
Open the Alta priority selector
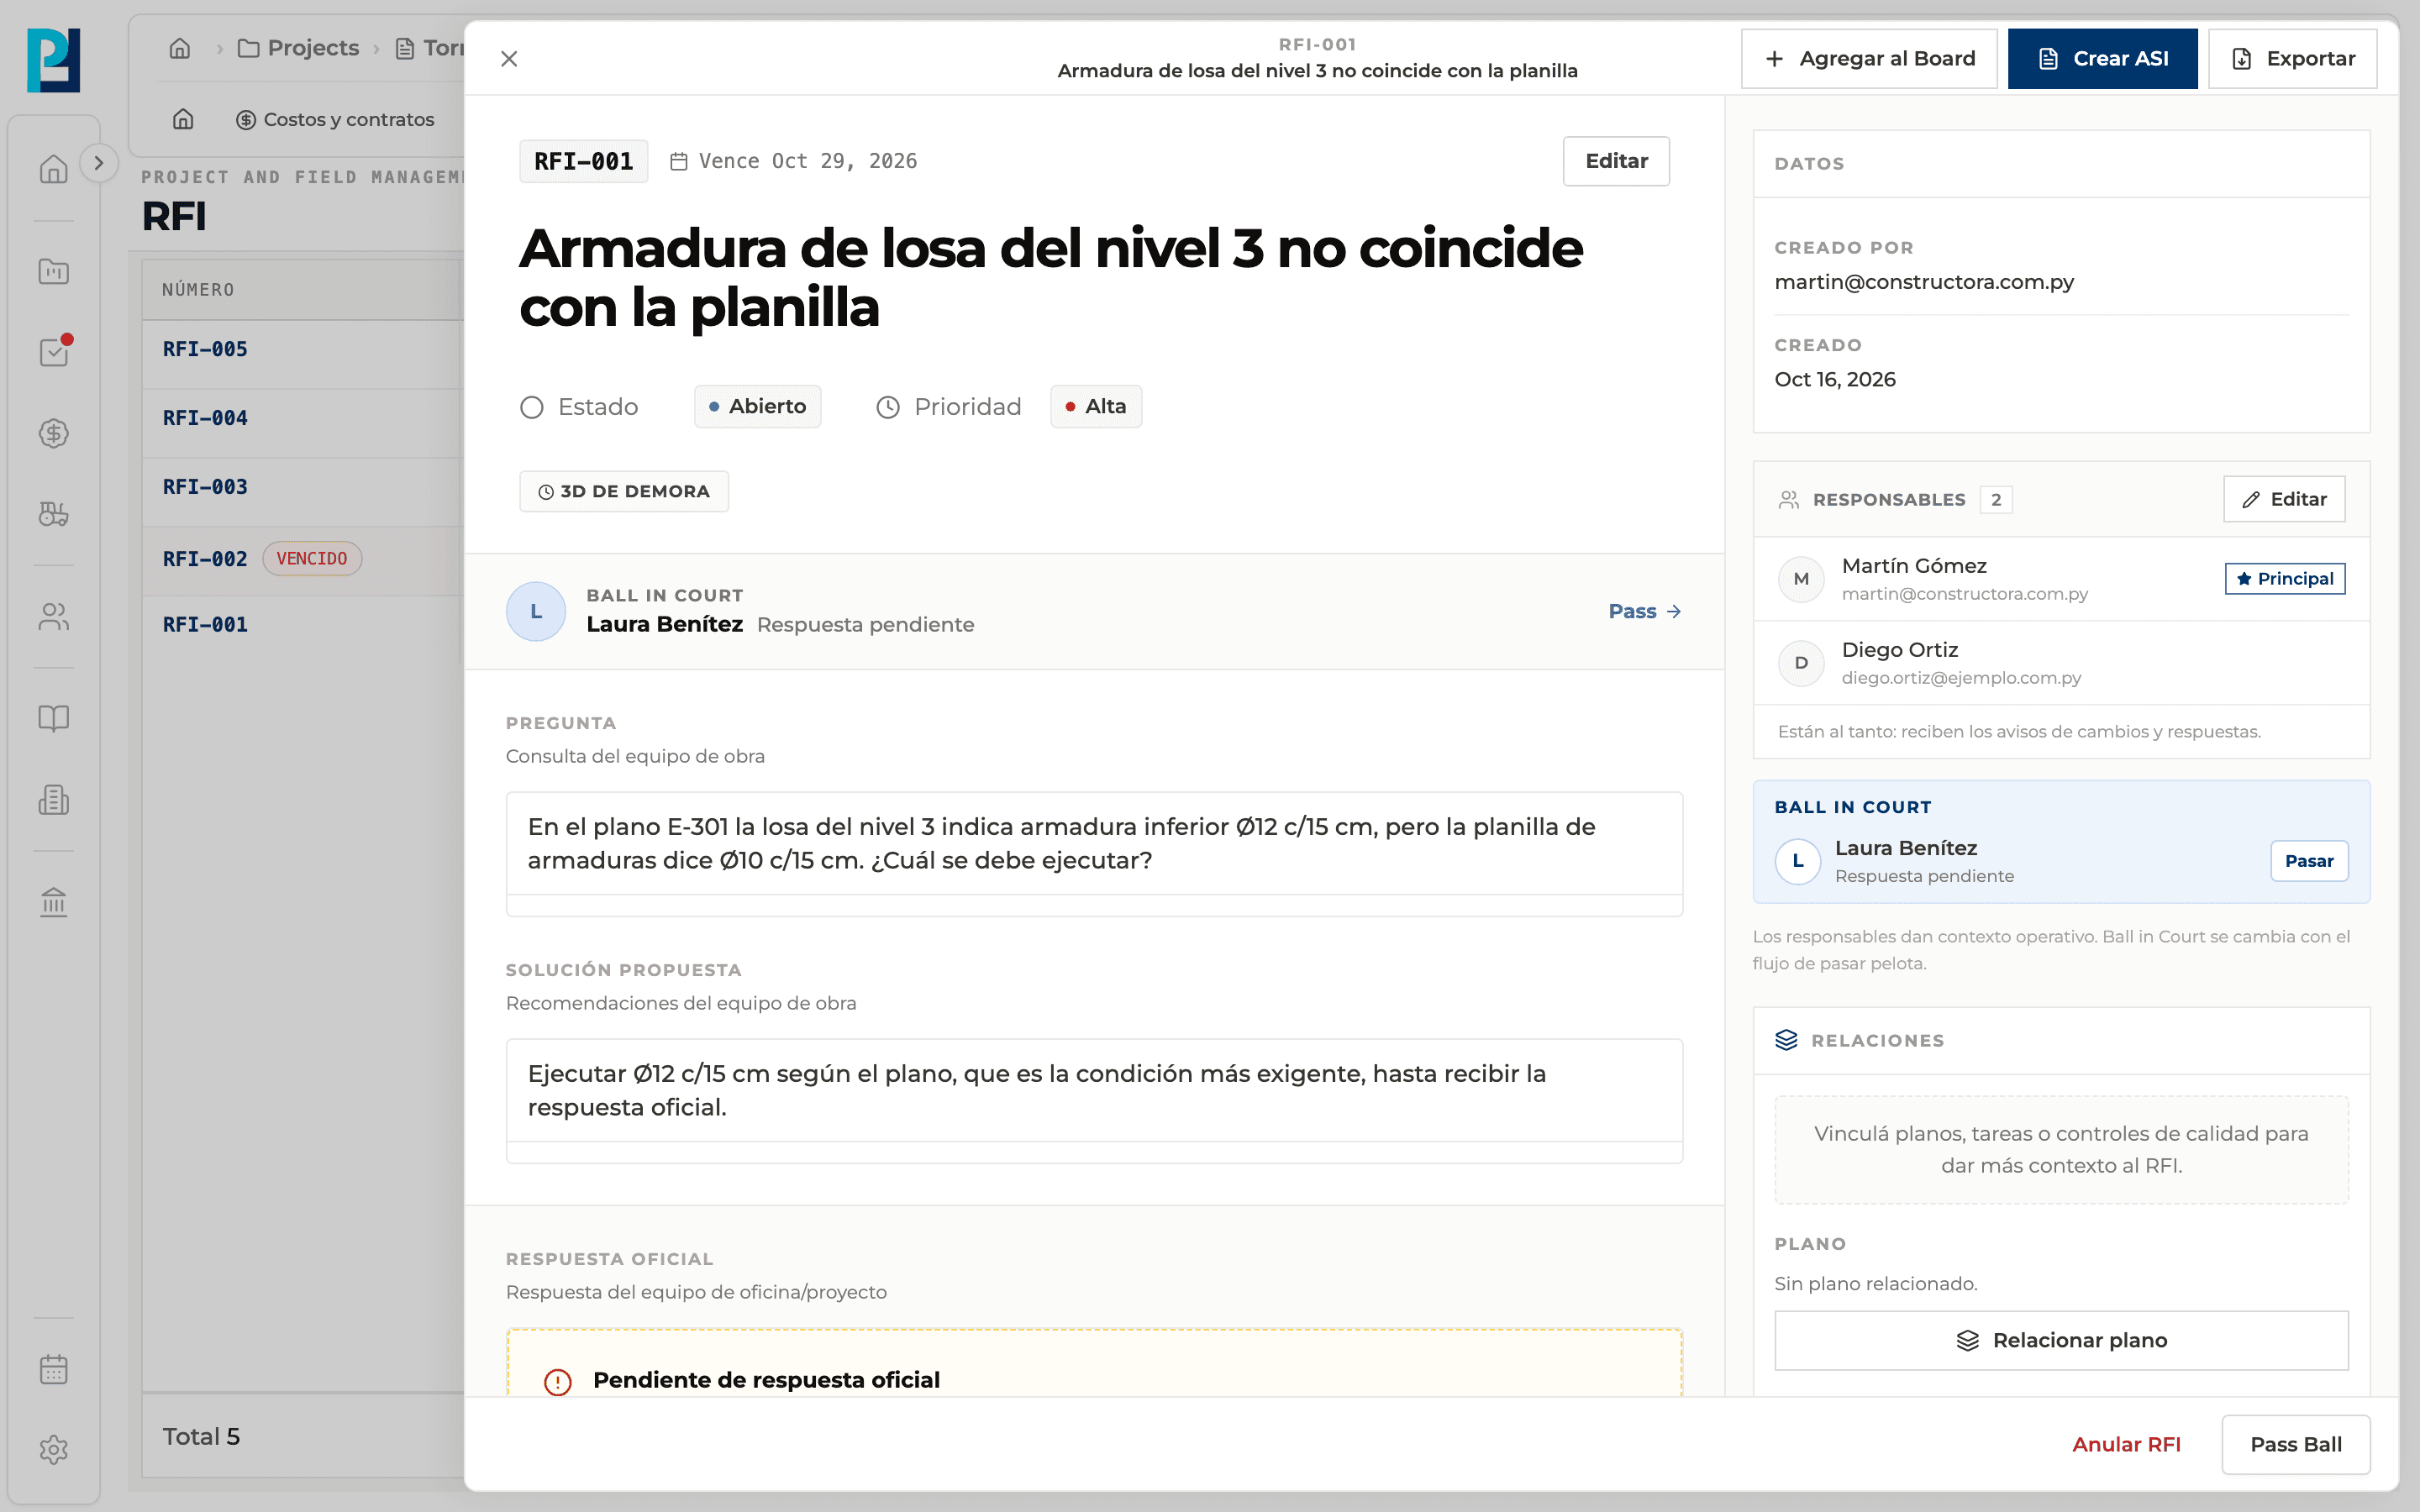(x=1096, y=406)
